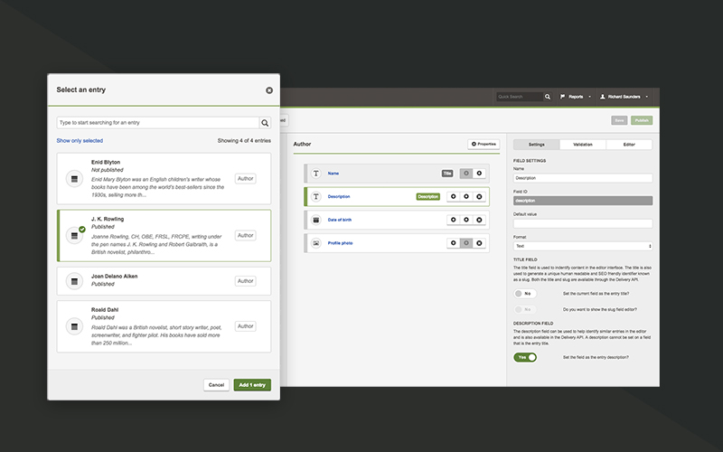This screenshot has width=723, height=452.
Task: Click the Quick Search magnifier icon
Action: (548, 97)
